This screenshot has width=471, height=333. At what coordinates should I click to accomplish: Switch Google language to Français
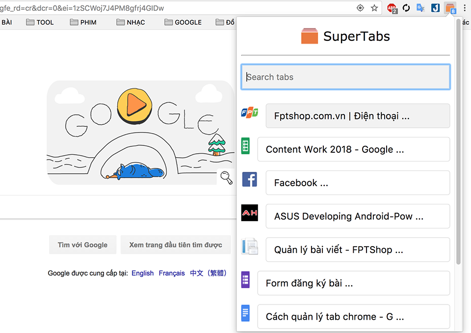pos(172,273)
